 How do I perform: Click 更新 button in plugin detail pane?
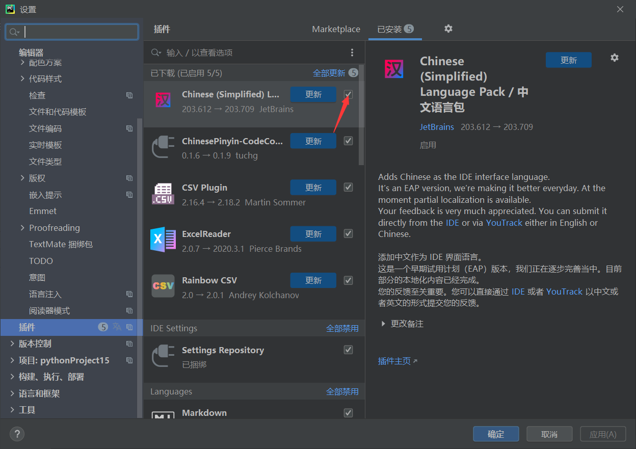click(569, 60)
